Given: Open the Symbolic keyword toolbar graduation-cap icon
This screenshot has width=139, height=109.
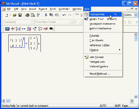Looking at the screenshot, I should [x=51, y=29].
